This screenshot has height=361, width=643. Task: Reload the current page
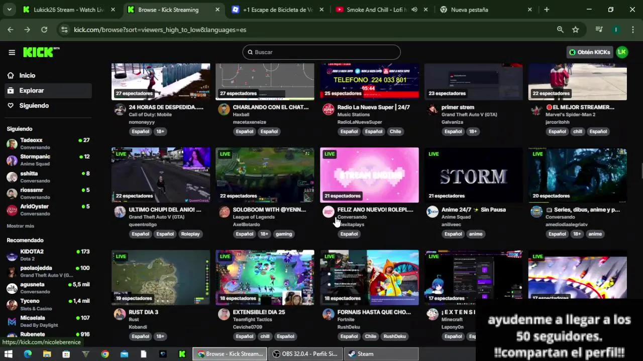(44, 30)
